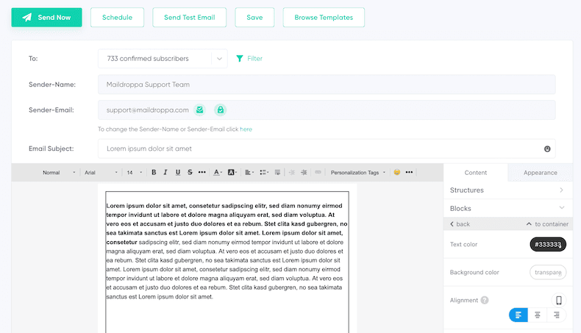581x333 pixels.
Task: Click the green lock security icon
Action: pos(221,110)
